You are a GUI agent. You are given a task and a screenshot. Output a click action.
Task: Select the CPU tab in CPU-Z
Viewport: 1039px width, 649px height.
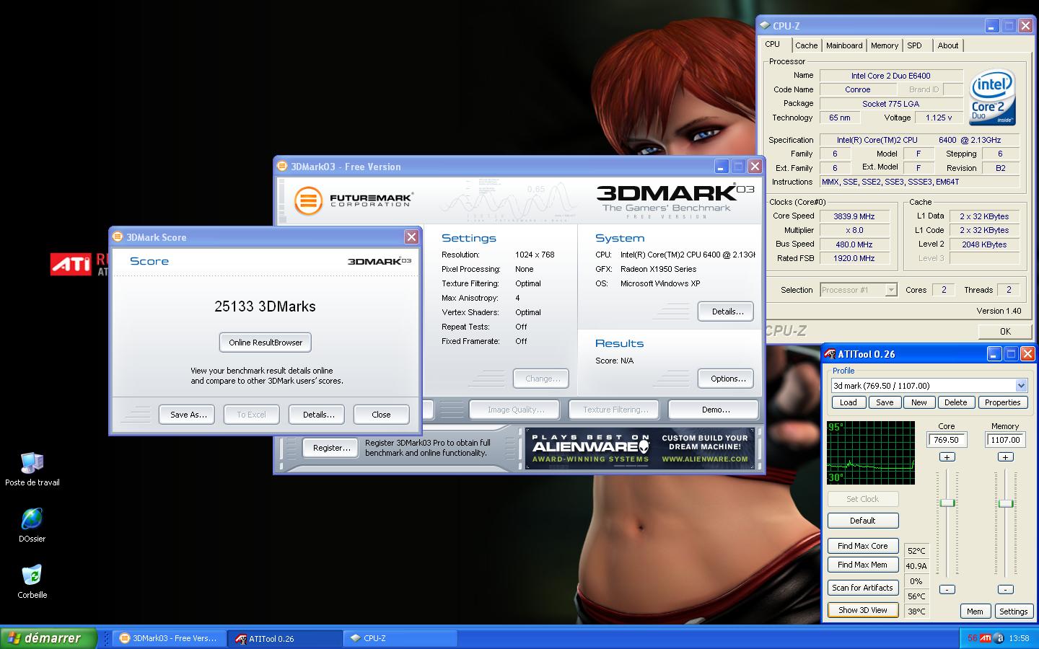tap(773, 45)
